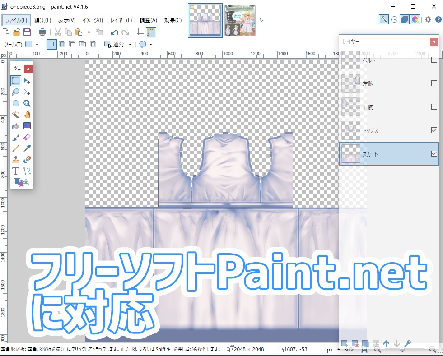This screenshot has height=356, width=443.
Task: Open the settings gear
Action: 428,19
